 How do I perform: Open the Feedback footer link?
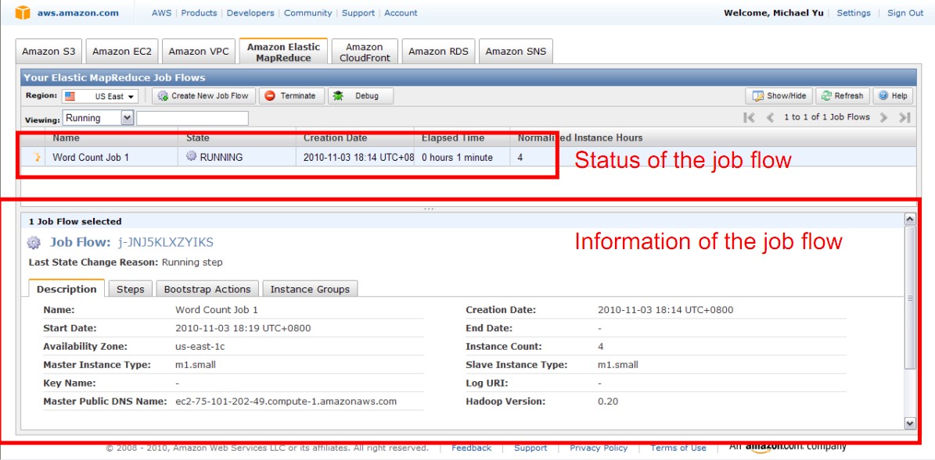[x=471, y=448]
